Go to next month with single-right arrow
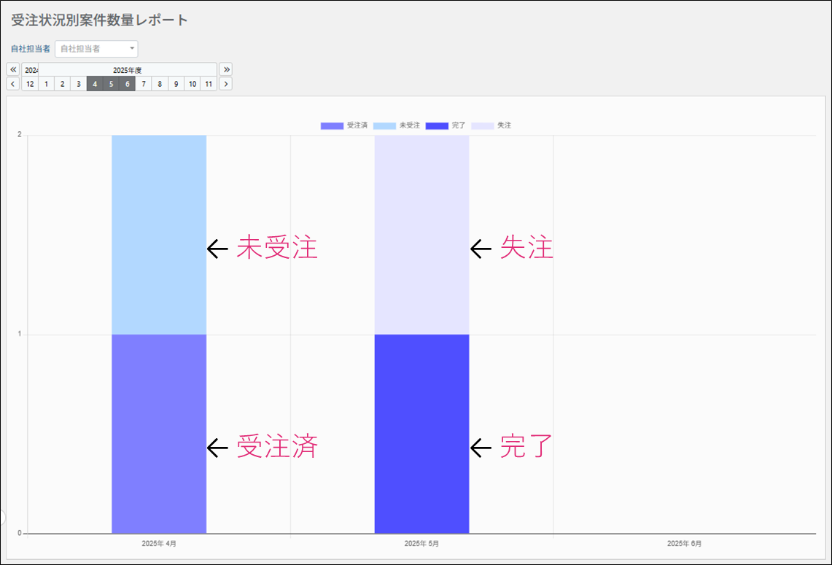The width and height of the screenshot is (832, 565). (x=226, y=84)
